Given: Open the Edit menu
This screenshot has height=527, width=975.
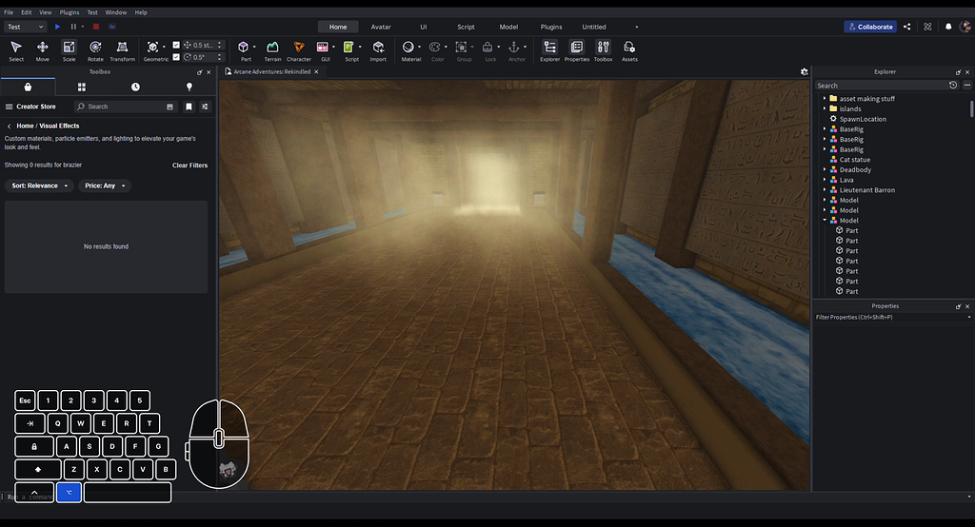Looking at the screenshot, I should coord(26,12).
